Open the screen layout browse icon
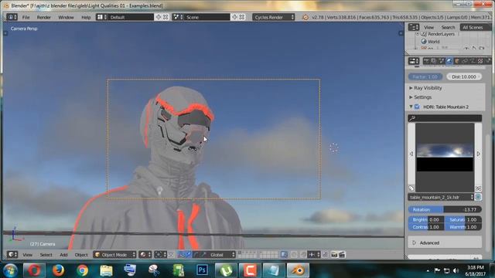495x278 pixels. (101, 17)
